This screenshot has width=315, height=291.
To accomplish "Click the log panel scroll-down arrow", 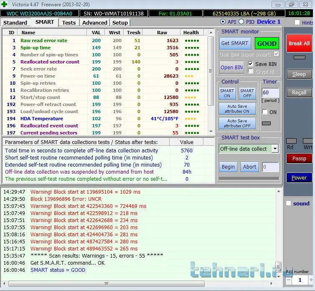I will click(x=279, y=276).
